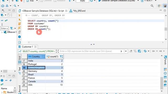Viewport: 168px width, 94px height.
Task: Open filter on count(*) column
Action: click(x=61, y=57)
